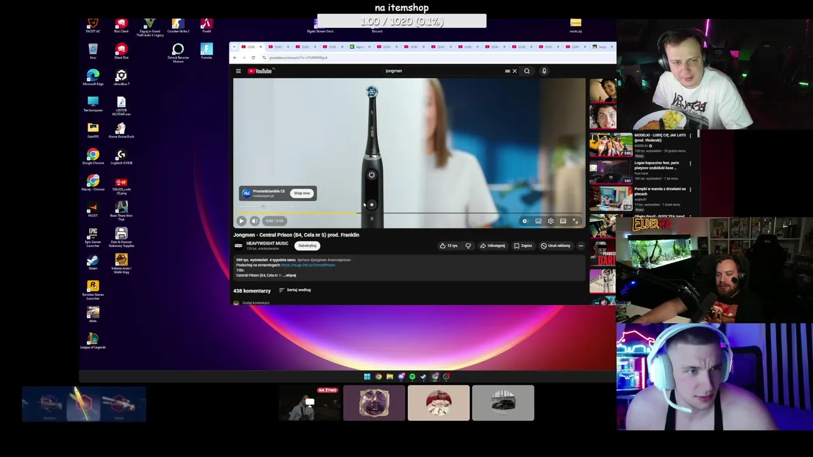The height and width of the screenshot is (457, 813).
Task: Click the search magnifier button
Action: pos(527,71)
